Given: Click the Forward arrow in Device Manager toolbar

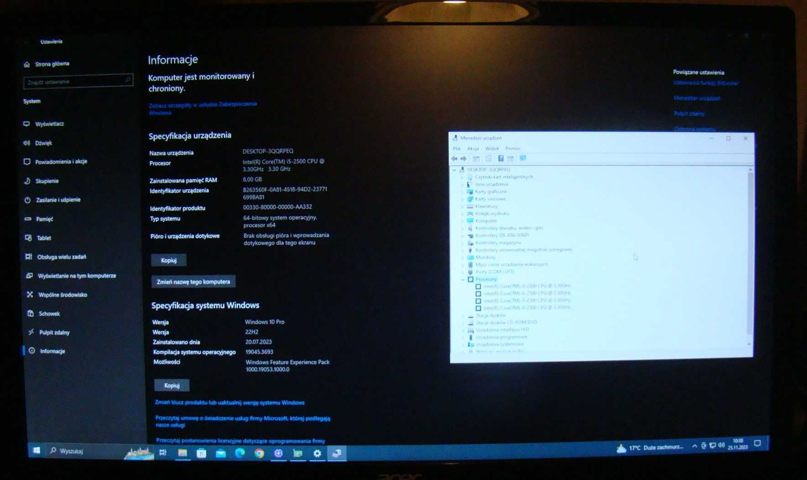Looking at the screenshot, I should tap(463, 158).
